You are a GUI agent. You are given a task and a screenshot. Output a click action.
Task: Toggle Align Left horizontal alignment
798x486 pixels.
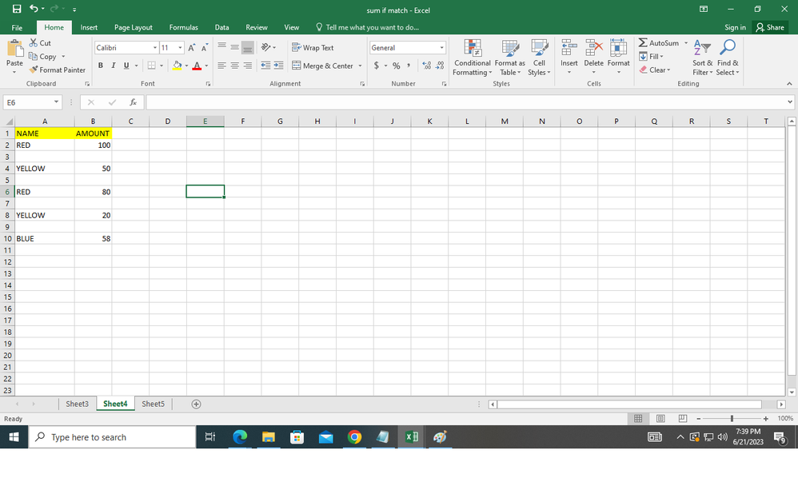(x=222, y=65)
